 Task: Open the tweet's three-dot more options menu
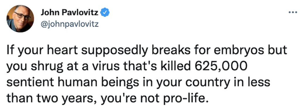click(293, 13)
